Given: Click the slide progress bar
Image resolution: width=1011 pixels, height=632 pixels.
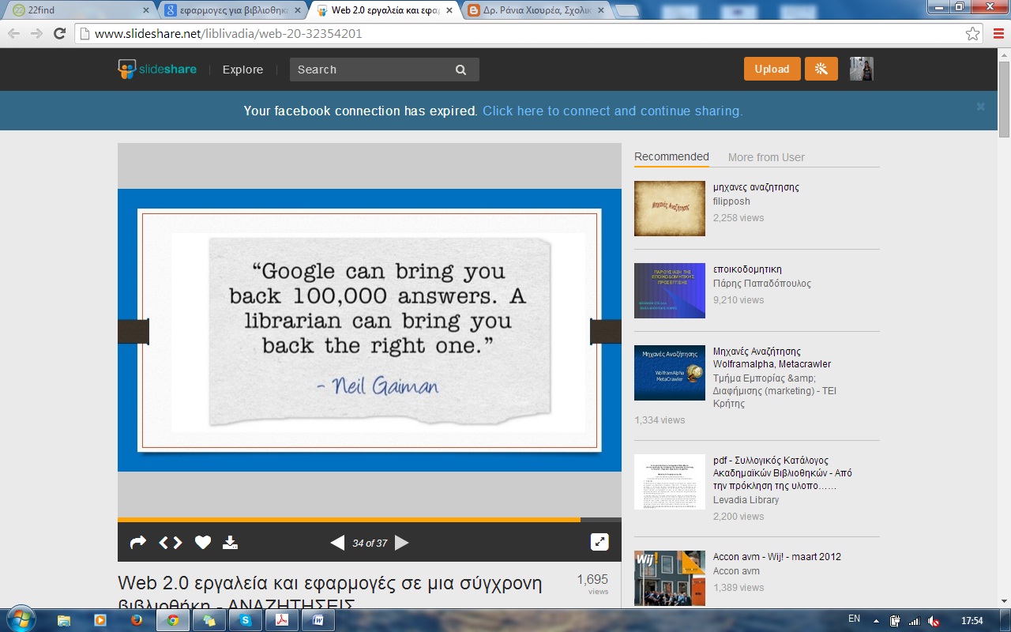Looking at the screenshot, I should 370,520.
